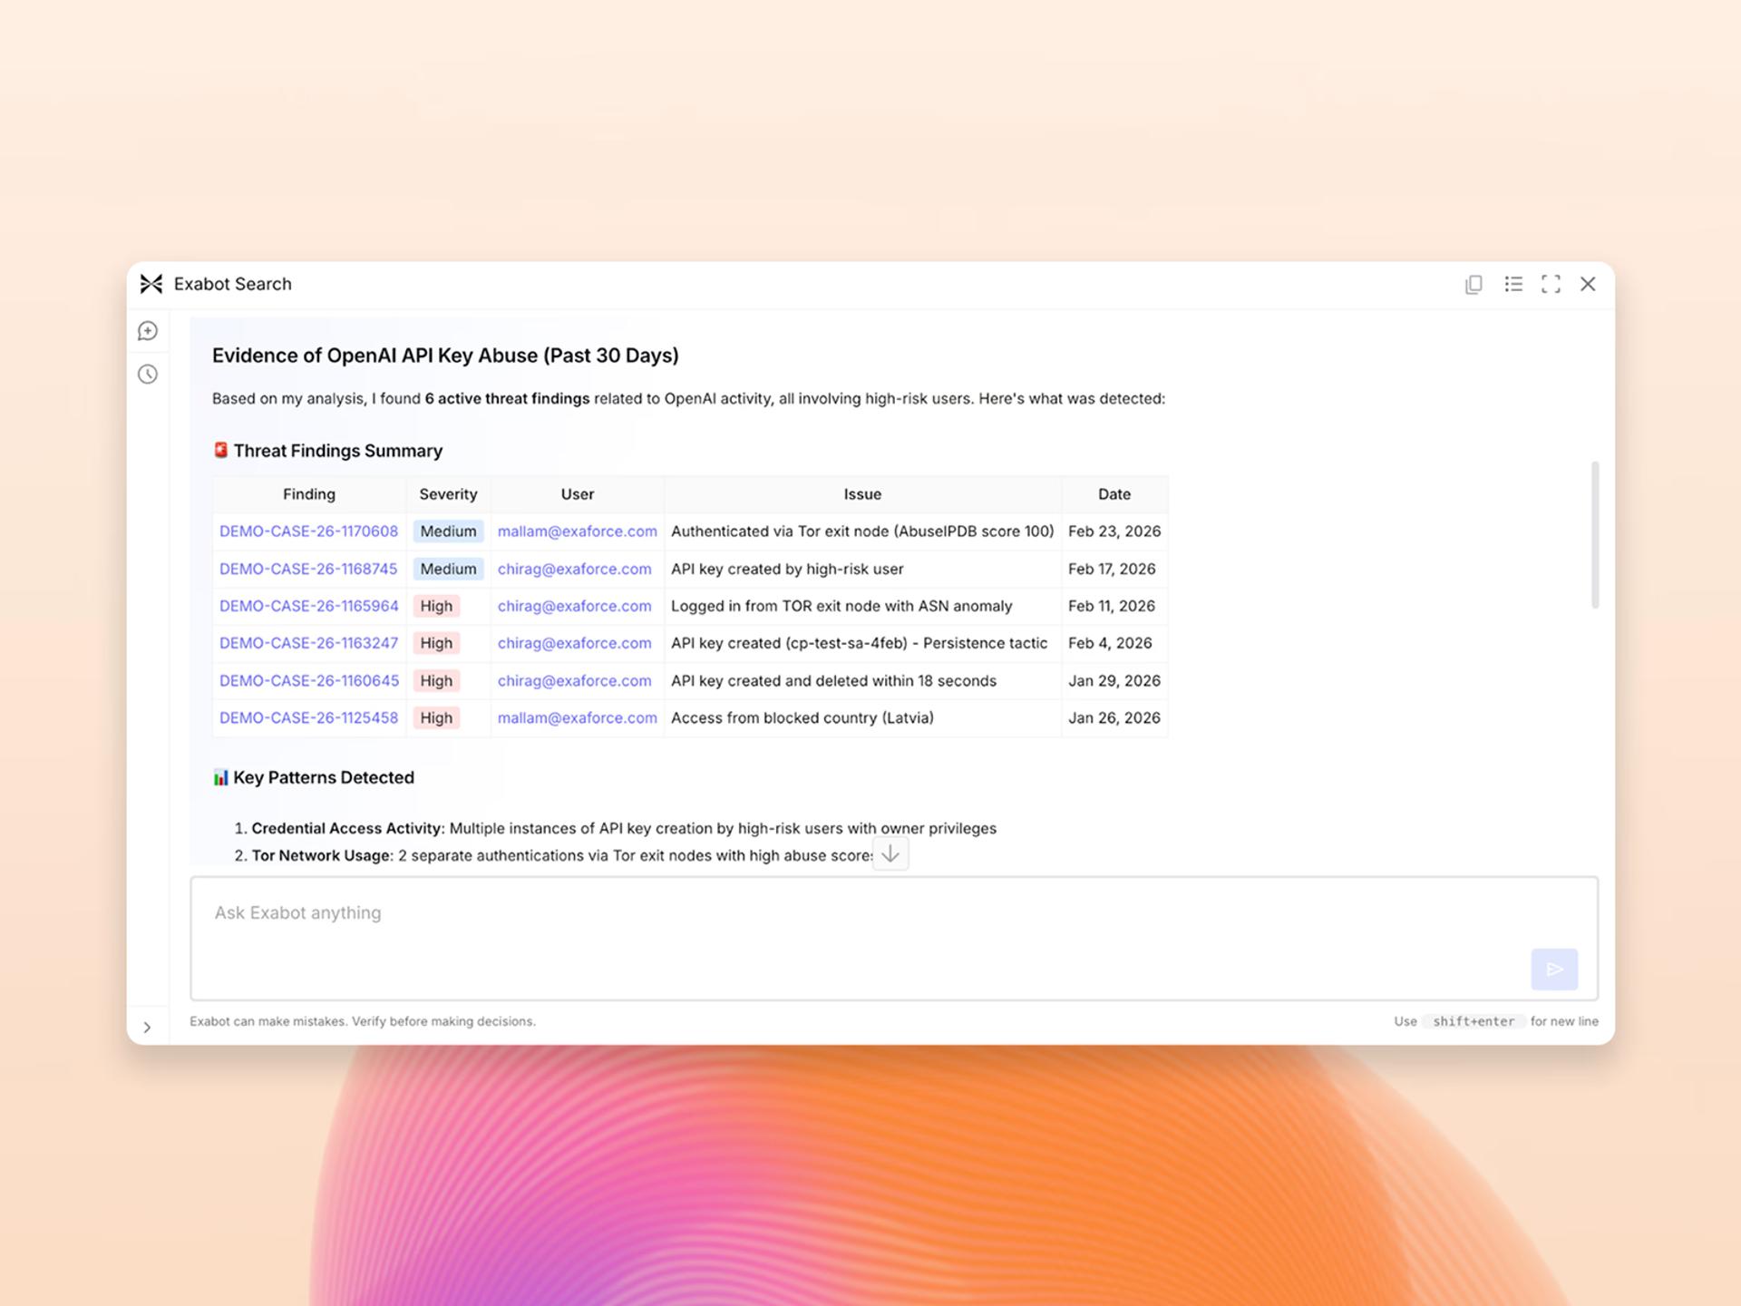The width and height of the screenshot is (1741, 1306).
Task: Open chat history clock icon
Action: pyautogui.click(x=148, y=374)
